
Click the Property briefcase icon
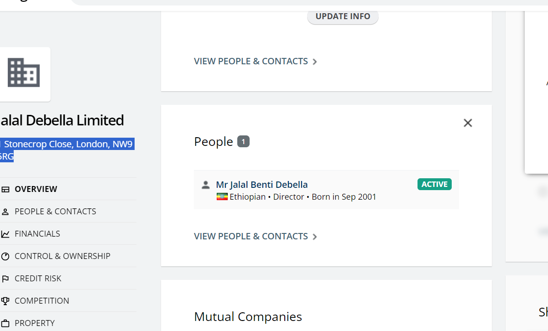click(x=5, y=323)
